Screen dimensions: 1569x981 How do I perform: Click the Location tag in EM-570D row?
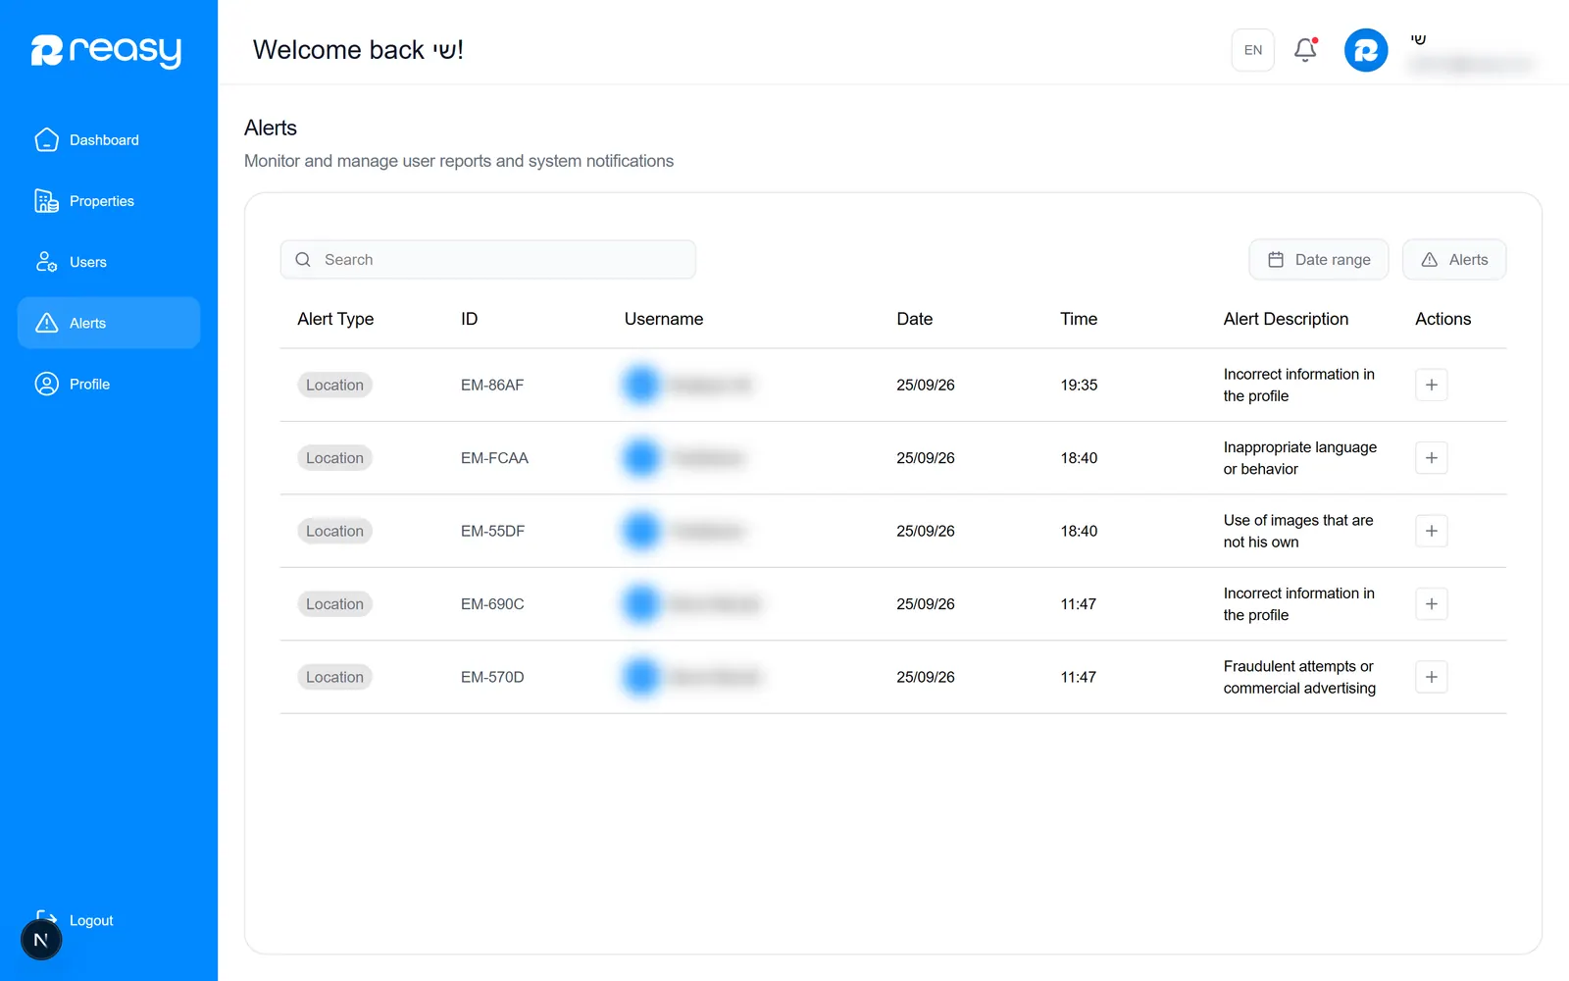[x=334, y=677]
